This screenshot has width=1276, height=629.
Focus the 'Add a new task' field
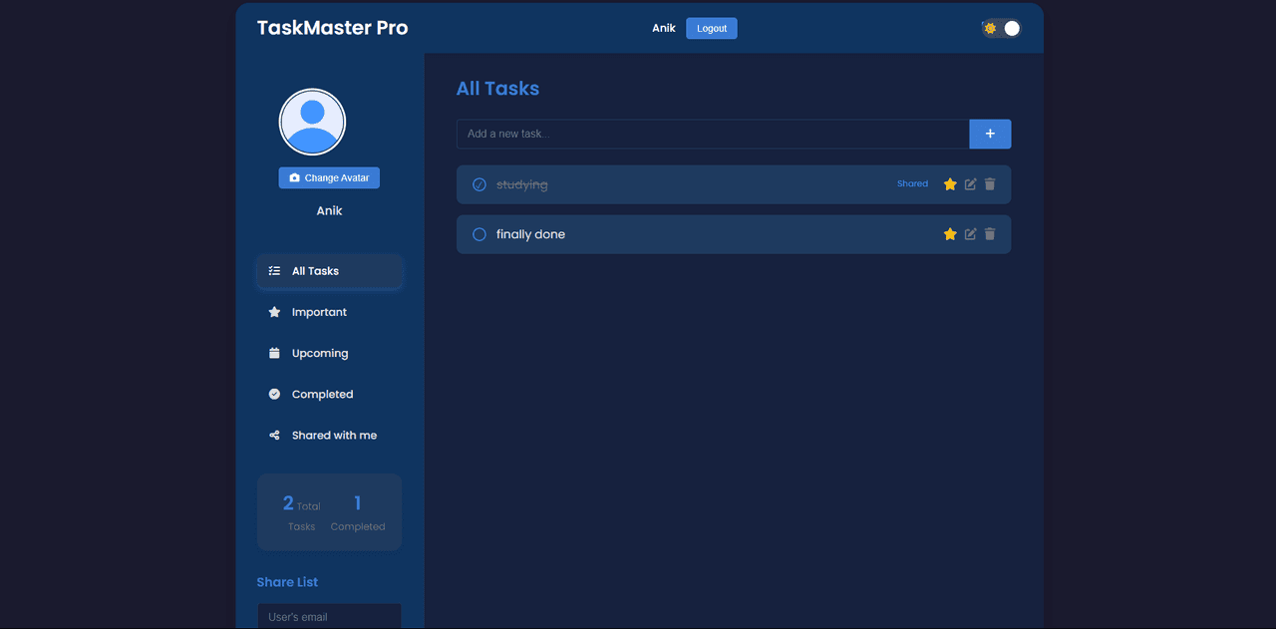pos(712,134)
